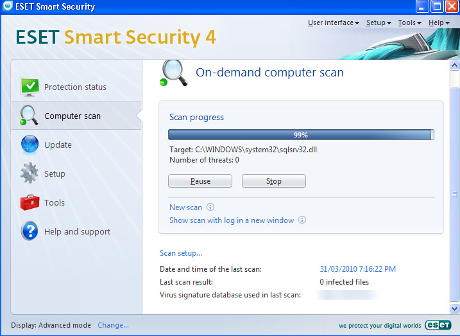
Task: Maximize the ESET Smart Security window
Action: [x=437, y=6]
